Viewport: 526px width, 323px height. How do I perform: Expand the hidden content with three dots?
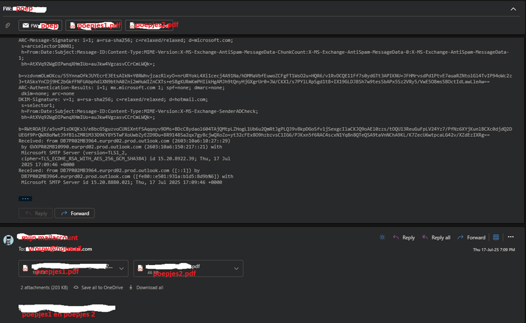(25, 199)
